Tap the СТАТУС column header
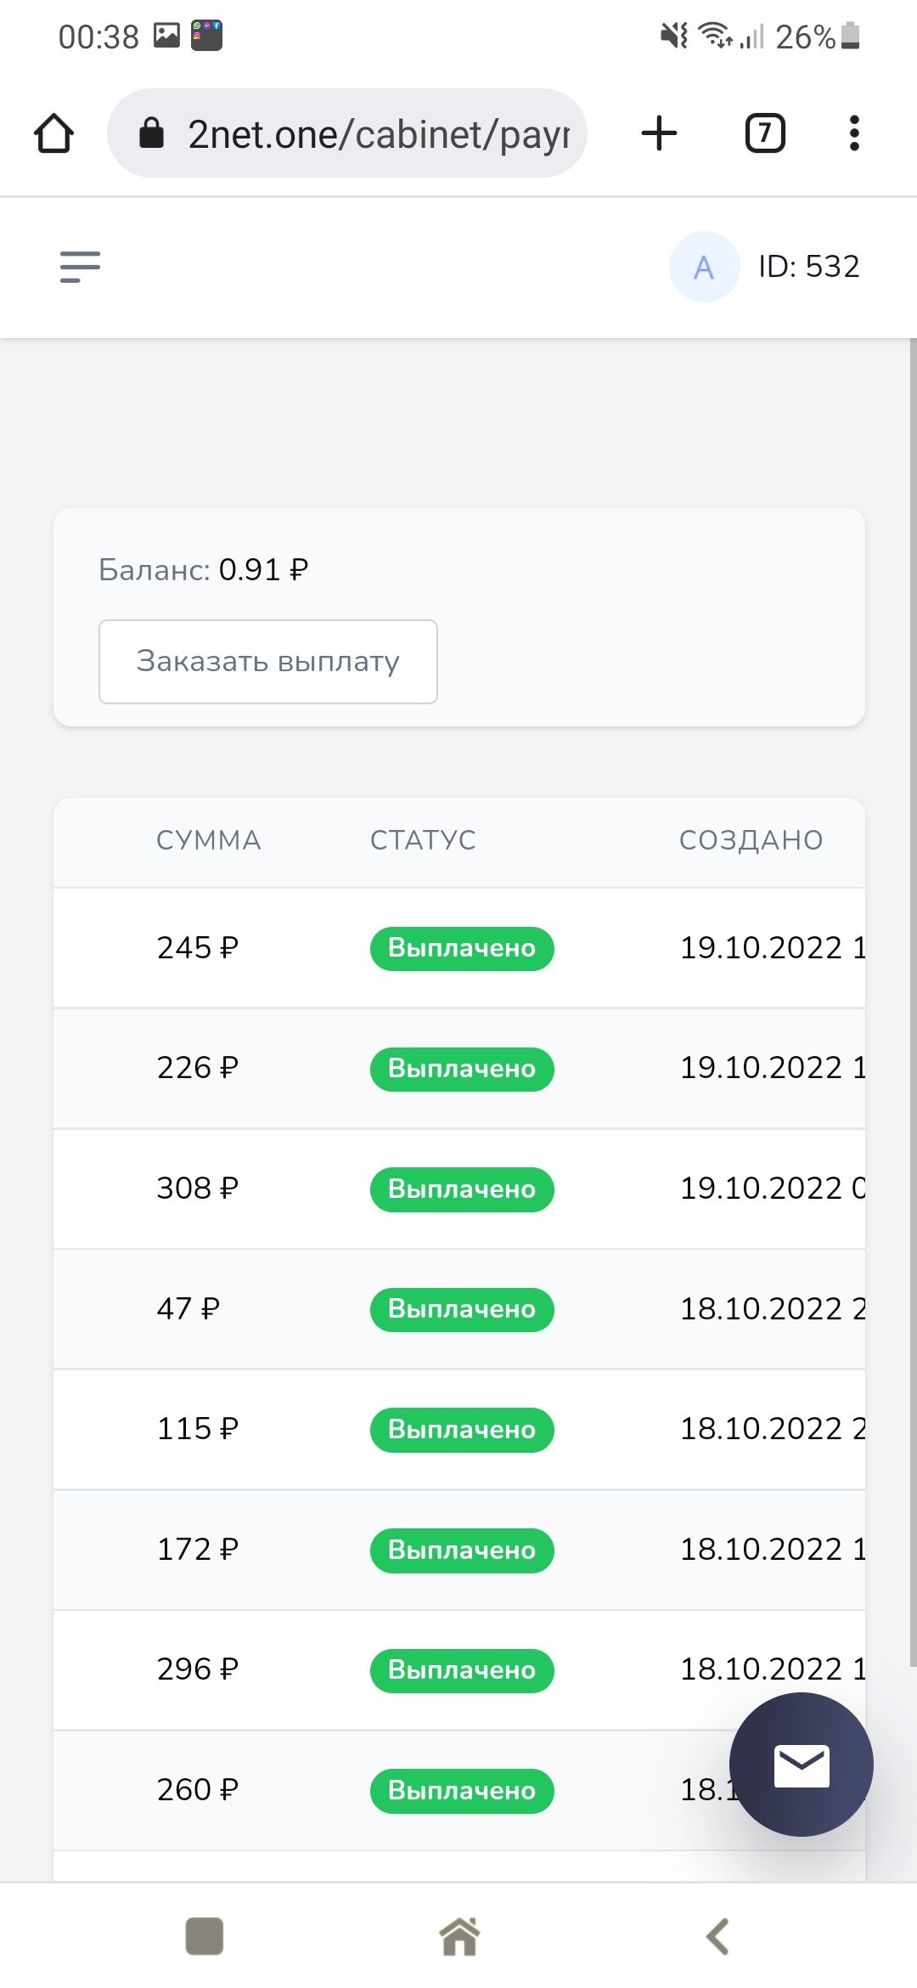 pos(423,840)
